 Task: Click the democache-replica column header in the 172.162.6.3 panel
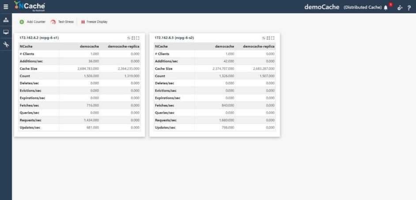[259, 46]
